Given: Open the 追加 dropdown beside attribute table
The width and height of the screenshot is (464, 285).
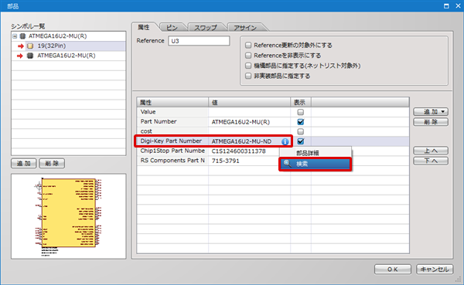Looking at the screenshot, I should coord(431,111).
